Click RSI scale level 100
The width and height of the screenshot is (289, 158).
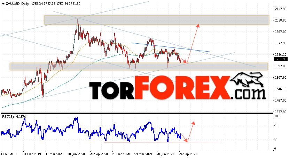(277, 116)
